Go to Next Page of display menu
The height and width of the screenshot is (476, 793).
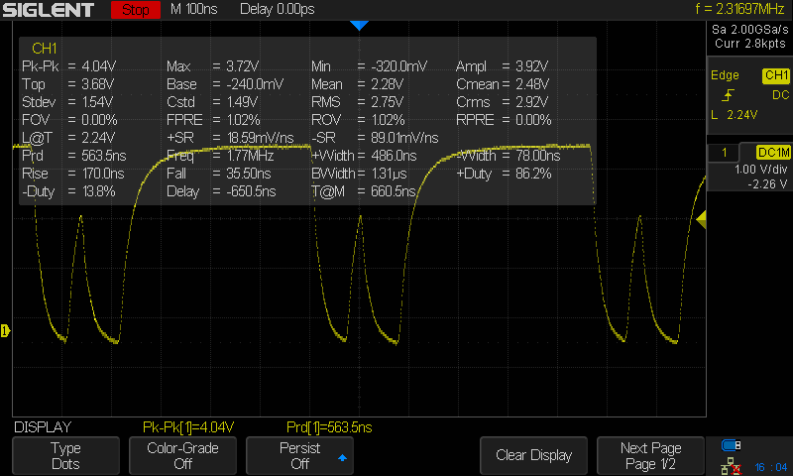tap(652, 455)
